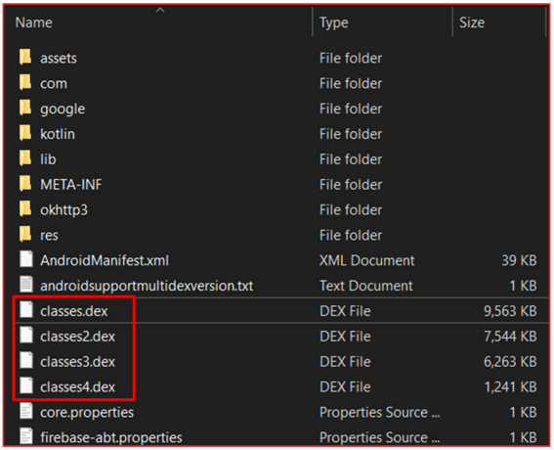Click the 7,544 KB size value
Screen dimensions: 554x450
(510, 337)
